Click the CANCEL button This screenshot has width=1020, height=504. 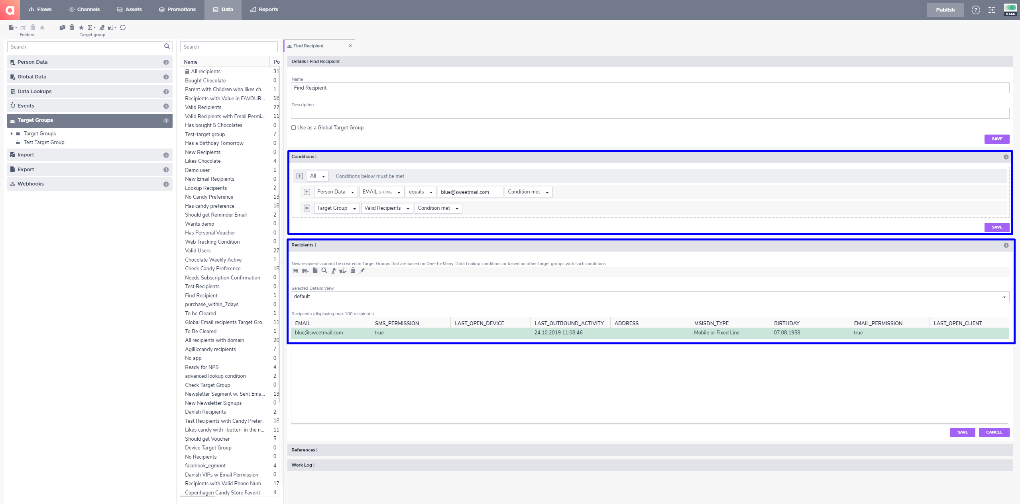point(994,432)
